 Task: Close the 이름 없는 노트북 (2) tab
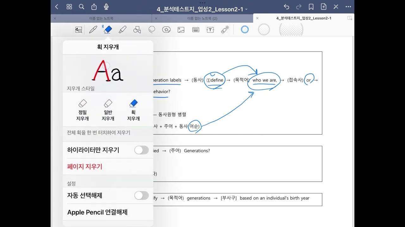click(156, 18)
